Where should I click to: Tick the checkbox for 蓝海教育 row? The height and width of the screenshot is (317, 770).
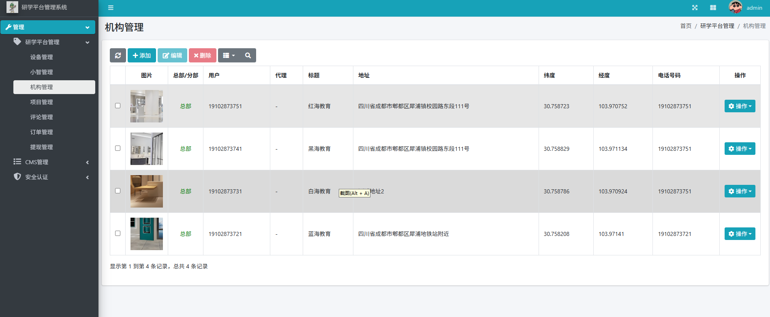click(118, 233)
